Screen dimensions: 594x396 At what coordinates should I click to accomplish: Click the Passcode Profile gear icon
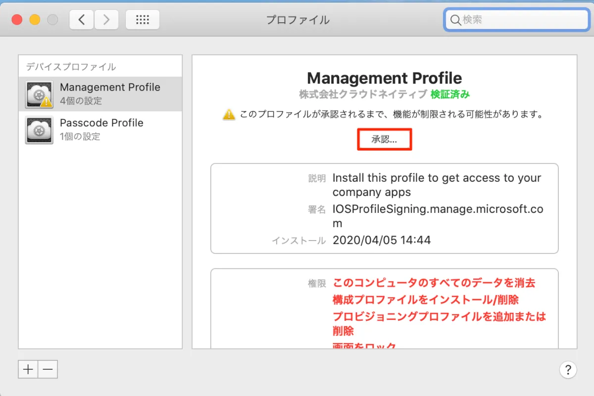click(x=39, y=130)
